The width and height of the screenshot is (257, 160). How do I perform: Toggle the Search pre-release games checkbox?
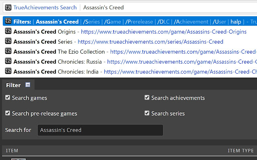click(x=8, y=113)
